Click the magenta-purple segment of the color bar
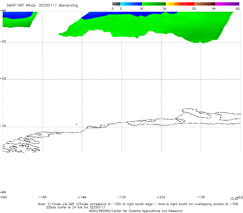 click(x=227, y=4)
